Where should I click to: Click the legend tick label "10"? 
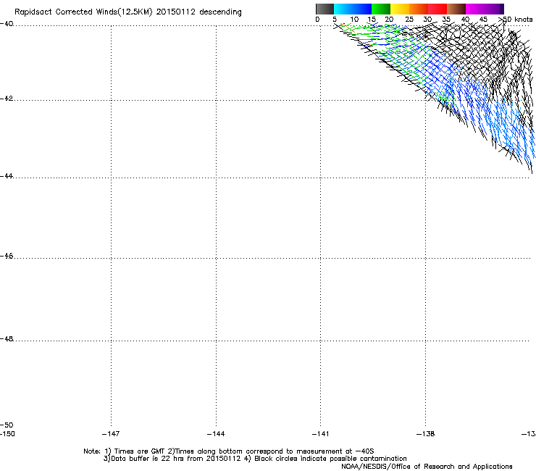(354, 20)
